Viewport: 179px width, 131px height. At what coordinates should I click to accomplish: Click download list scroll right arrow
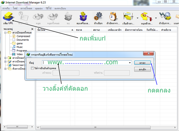tap(175, 127)
